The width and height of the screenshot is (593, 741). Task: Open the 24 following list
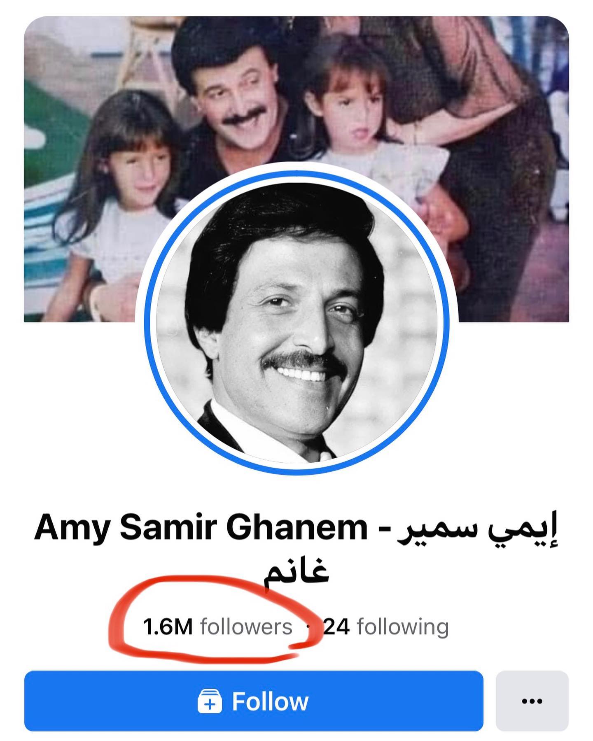tap(386, 627)
